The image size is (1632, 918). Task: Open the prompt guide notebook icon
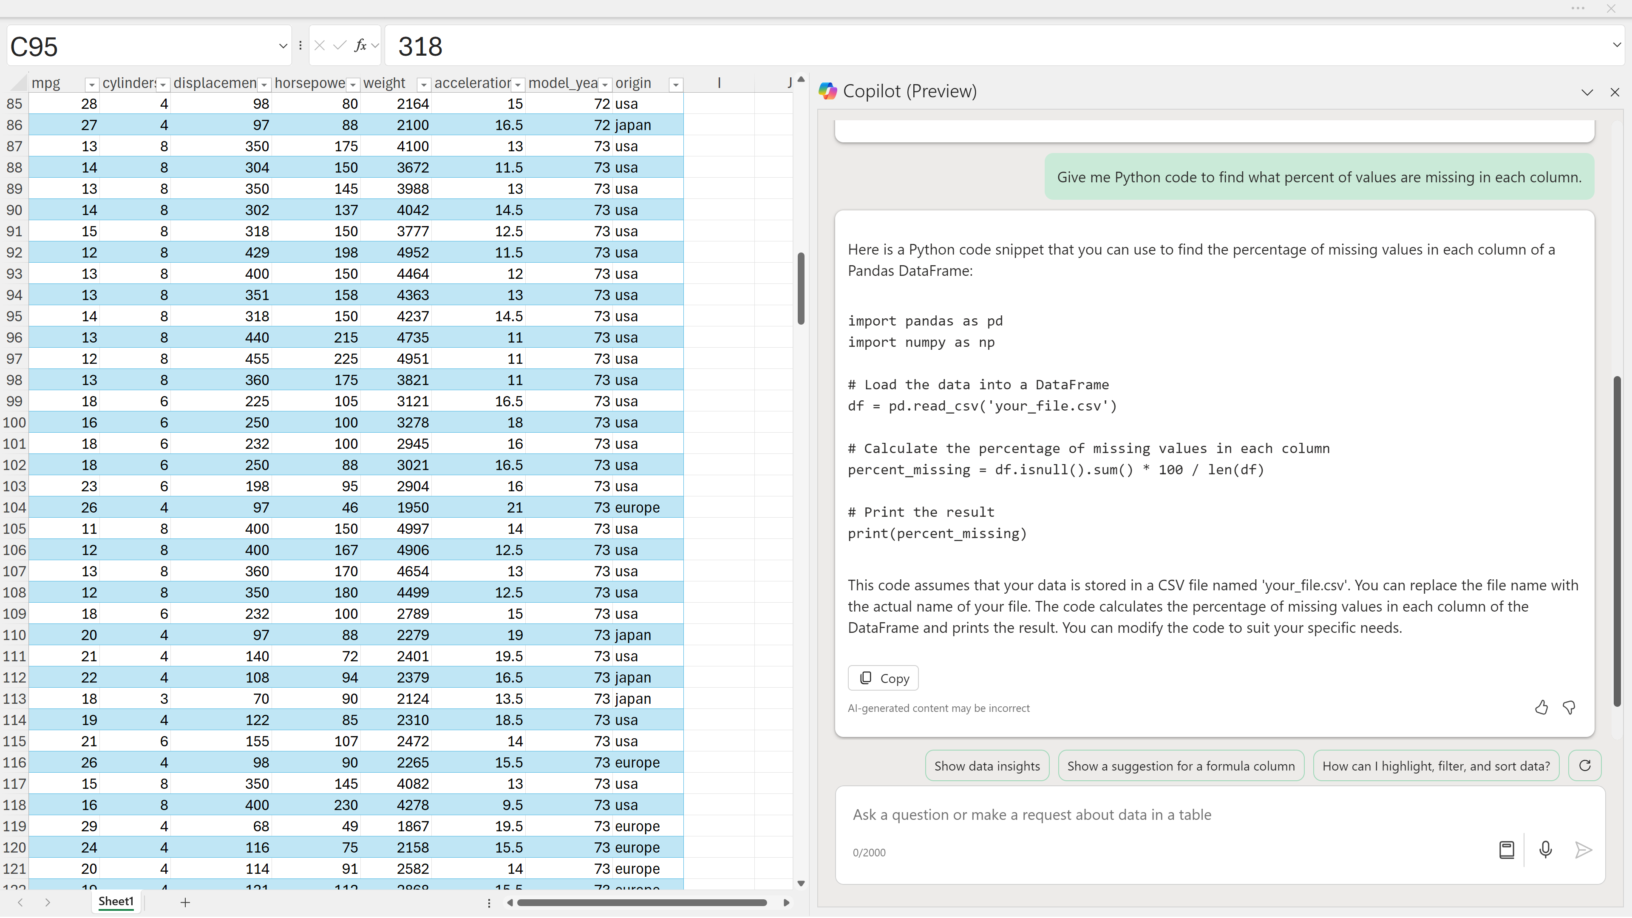1507,850
